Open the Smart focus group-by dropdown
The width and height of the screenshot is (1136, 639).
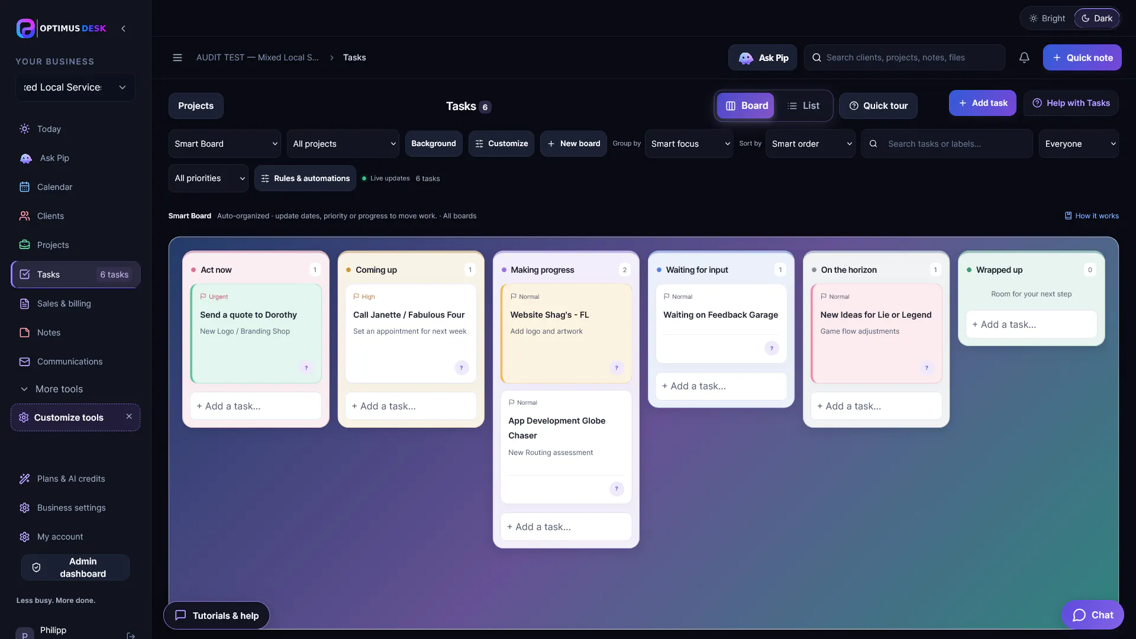click(689, 144)
